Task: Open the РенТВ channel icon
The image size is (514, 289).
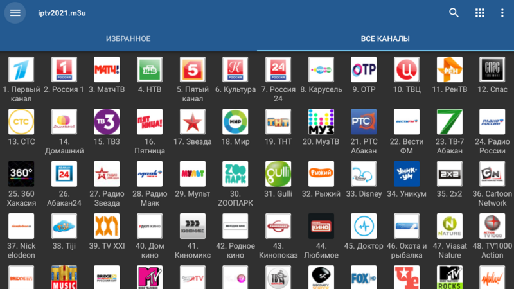Action: 449,69
